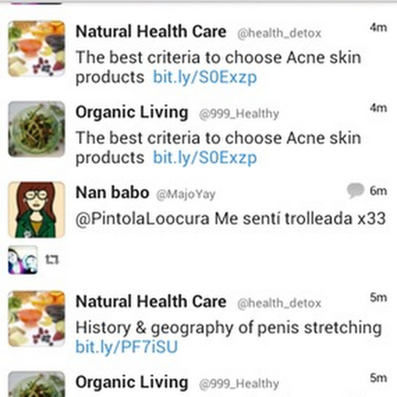Open the first Natural Health Care profile picture

coord(36,48)
